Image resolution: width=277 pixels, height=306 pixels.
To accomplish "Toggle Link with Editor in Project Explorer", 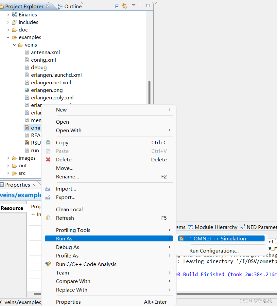I will [125, 6].
